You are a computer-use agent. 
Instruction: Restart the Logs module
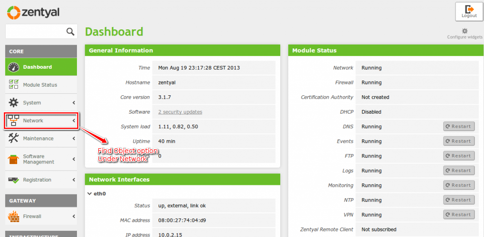coord(459,171)
